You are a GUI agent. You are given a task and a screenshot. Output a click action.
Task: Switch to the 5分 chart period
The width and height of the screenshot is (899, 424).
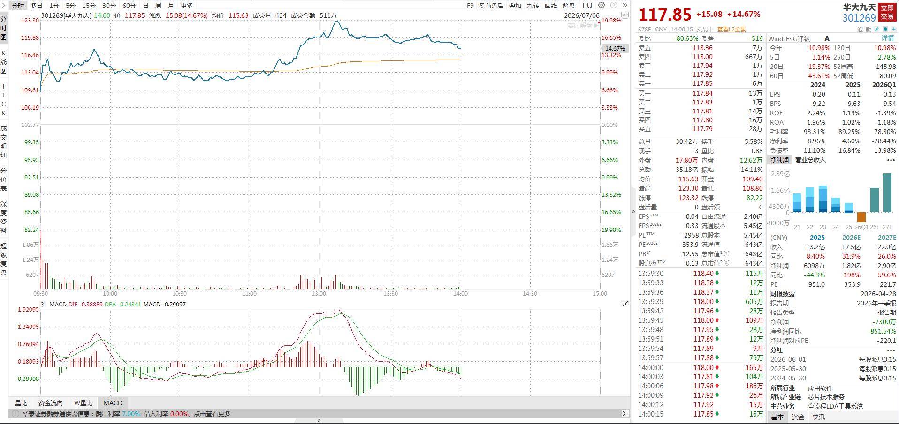(x=70, y=6)
